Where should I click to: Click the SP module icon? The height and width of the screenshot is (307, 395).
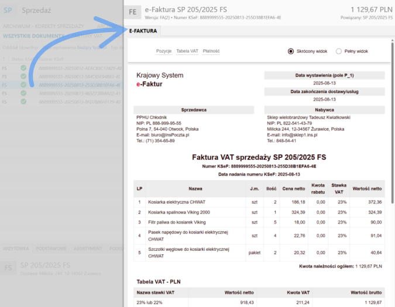(8, 10)
